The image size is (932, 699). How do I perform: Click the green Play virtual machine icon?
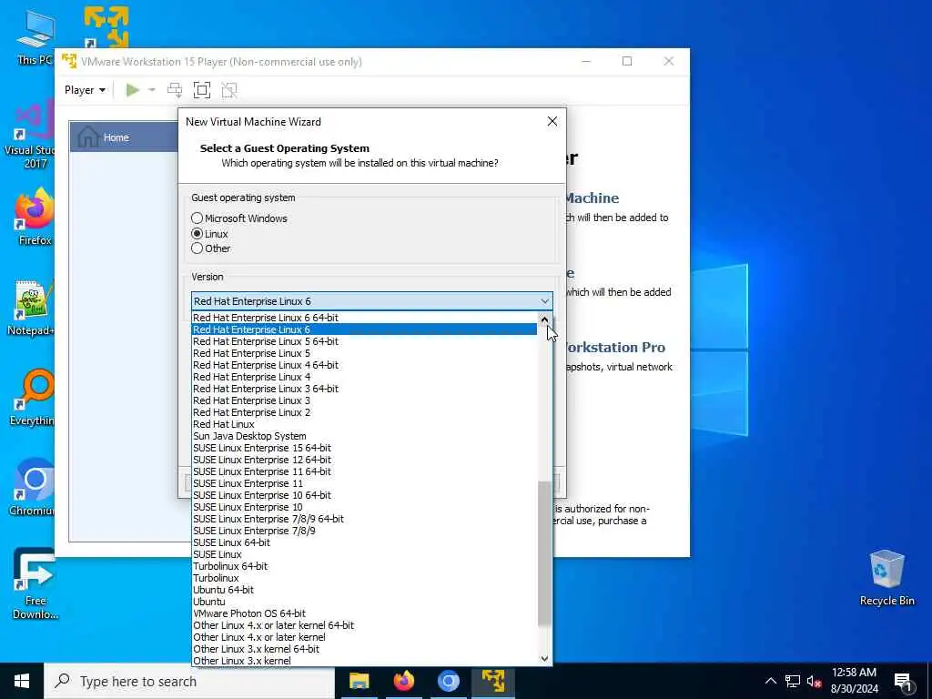coord(133,90)
